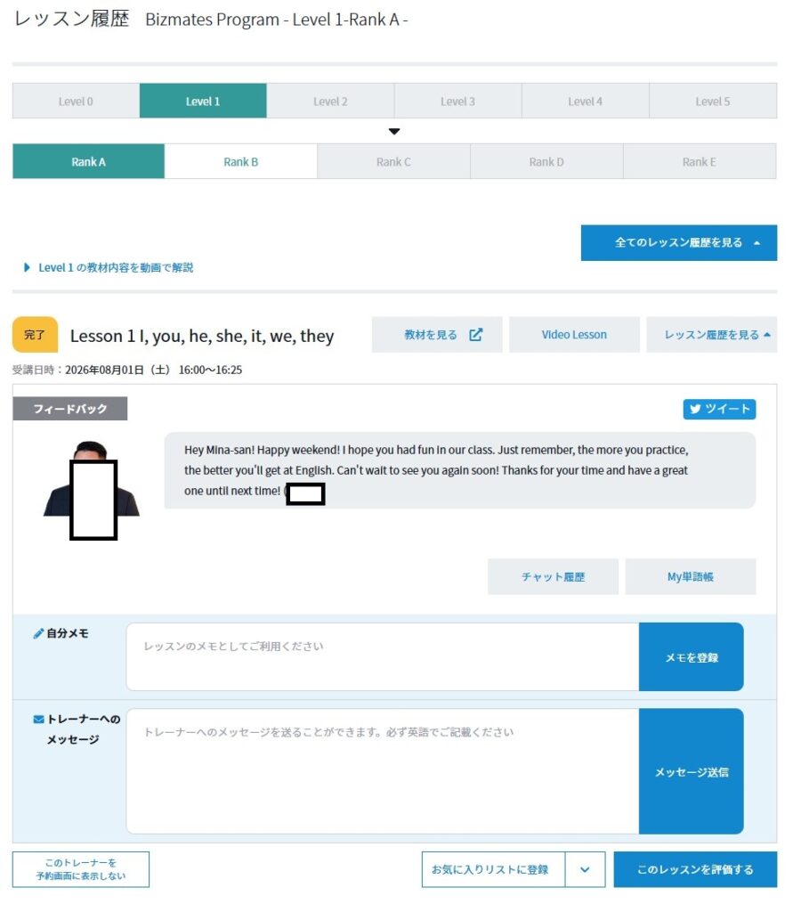
Task: Click the レッスン履歴 page heading
Action: tap(71, 19)
